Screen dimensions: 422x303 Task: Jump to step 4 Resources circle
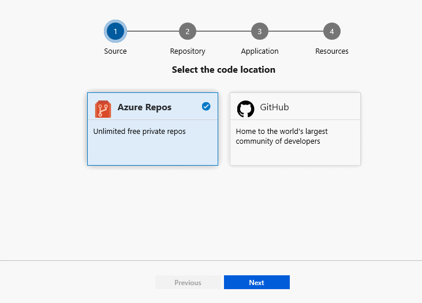pyautogui.click(x=332, y=31)
